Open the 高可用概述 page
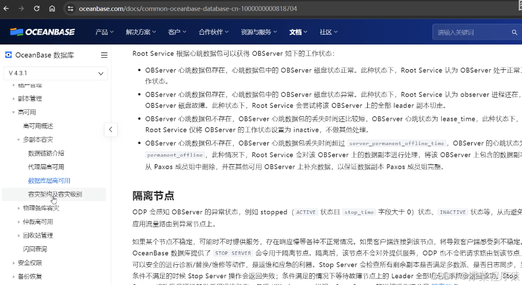This screenshot has height=285, width=522. point(38,125)
